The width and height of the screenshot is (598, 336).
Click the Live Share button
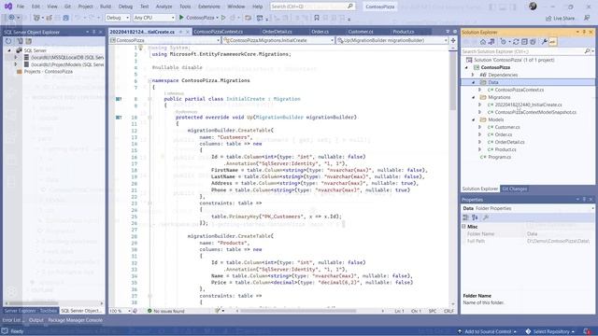point(560,19)
